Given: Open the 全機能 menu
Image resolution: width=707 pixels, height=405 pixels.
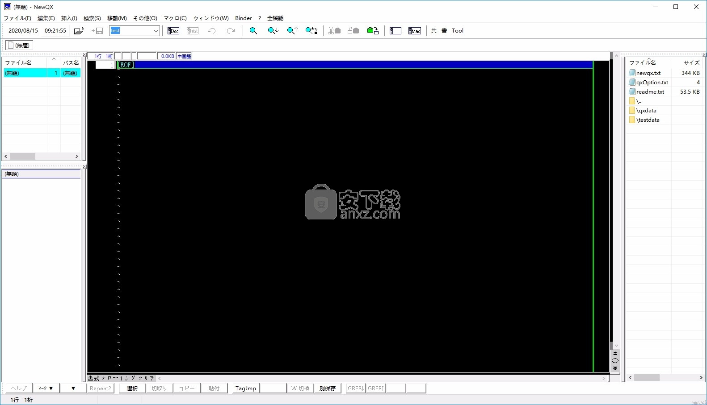Looking at the screenshot, I should click(275, 18).
